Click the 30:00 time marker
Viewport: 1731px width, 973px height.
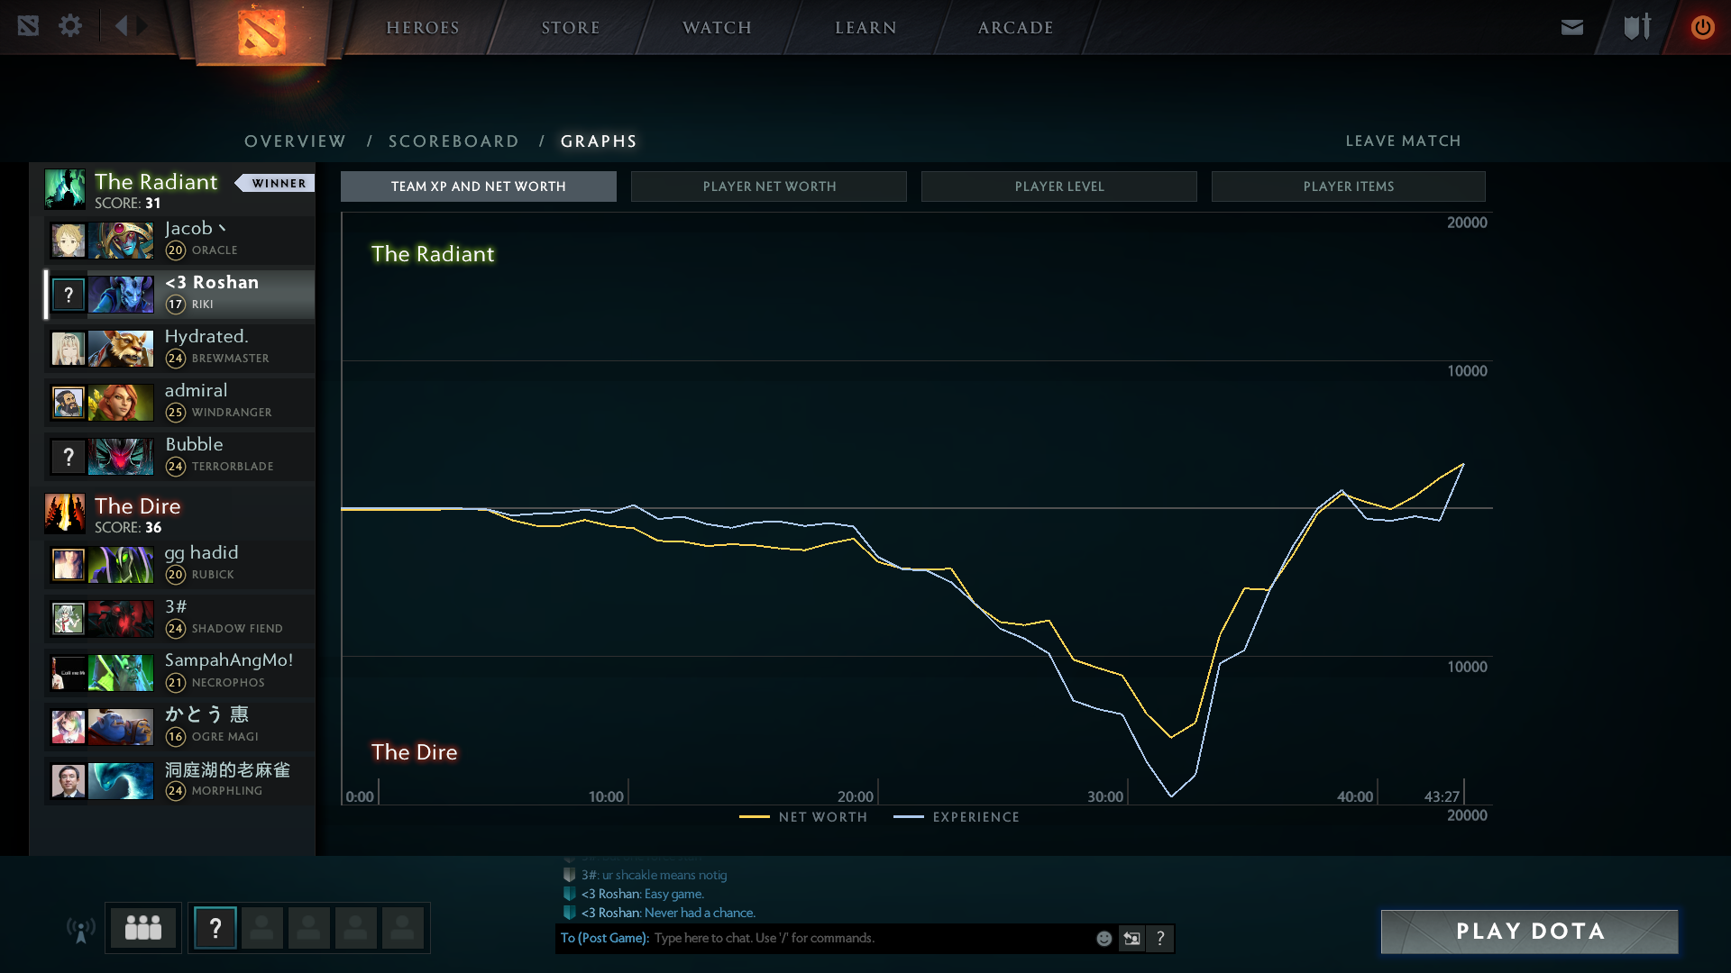click(x=1105, y=796)
